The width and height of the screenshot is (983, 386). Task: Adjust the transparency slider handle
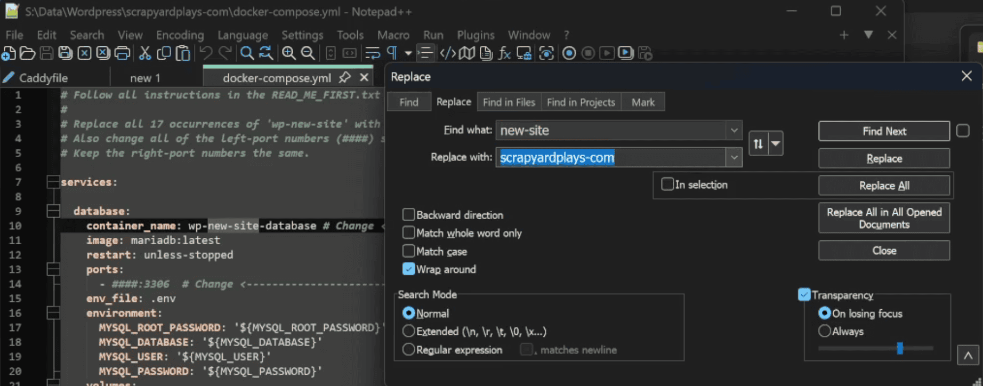900,348
